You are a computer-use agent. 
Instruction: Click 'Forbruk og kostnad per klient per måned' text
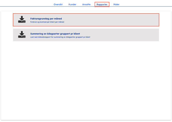click(x=47, y=22)
